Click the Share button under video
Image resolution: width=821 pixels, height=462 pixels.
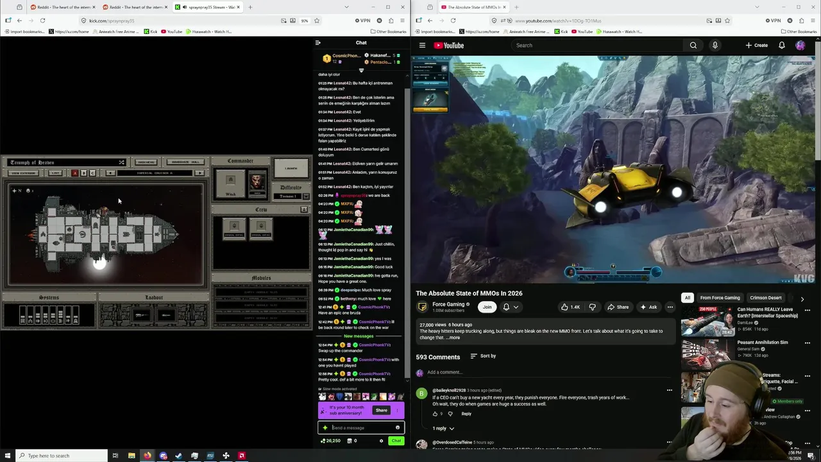pos(618,307)
